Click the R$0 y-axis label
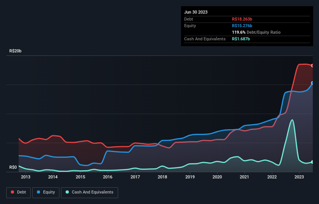Viewport: 319px width, 204px height. coord(13,168)
